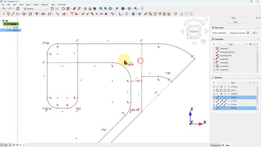
Task: Select the trim edge tool
Action: [127, 14]
